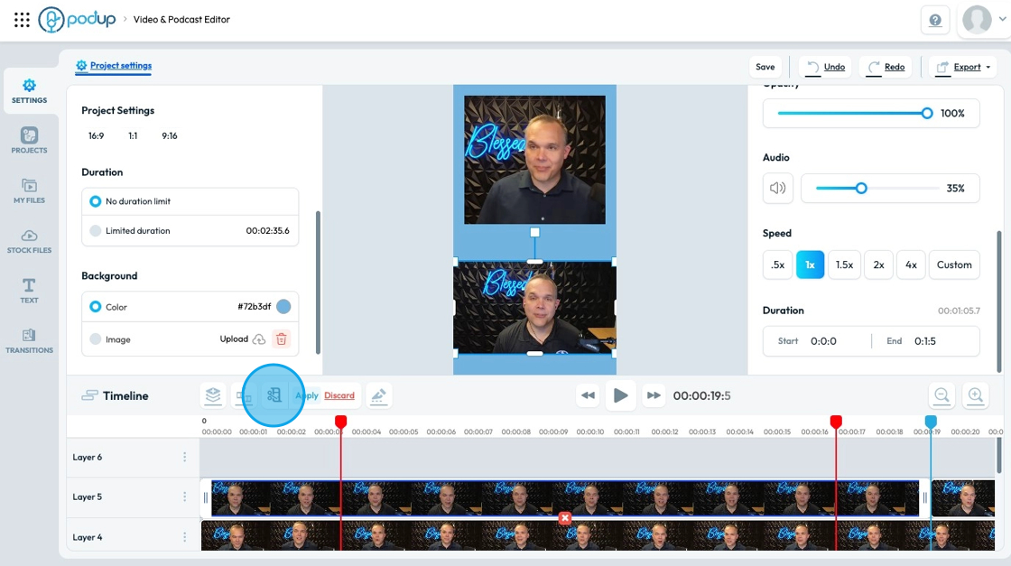Screen dimensions: 1011x566
Task: Click the Redo button
Action: 886,67
